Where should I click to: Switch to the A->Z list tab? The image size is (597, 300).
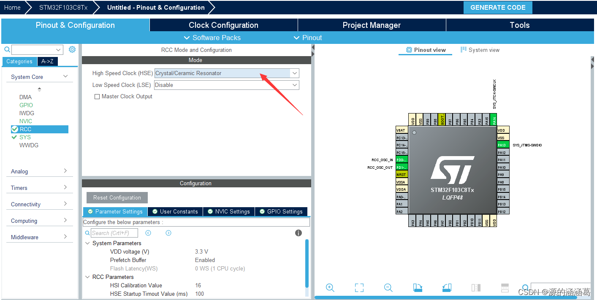(x=47, y=62)
